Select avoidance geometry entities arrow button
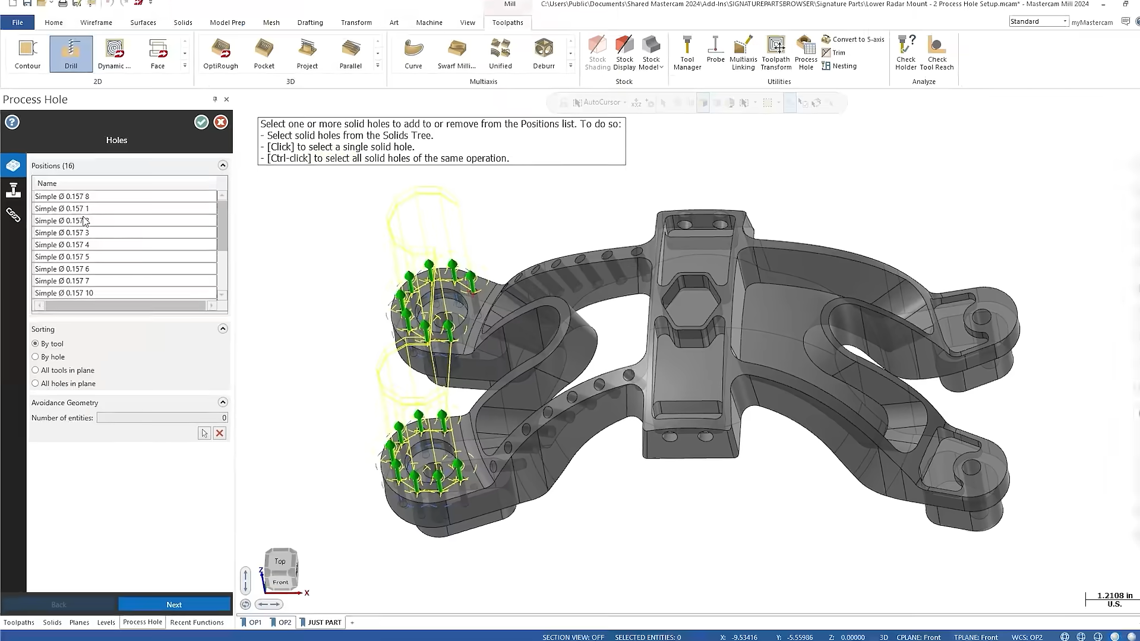This screenshot has height=641, width=1140. coord(204,433)
